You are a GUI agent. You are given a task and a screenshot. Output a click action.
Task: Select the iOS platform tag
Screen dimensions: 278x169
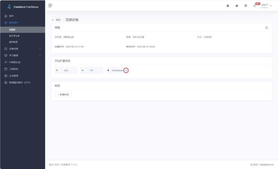click(66, 70)
